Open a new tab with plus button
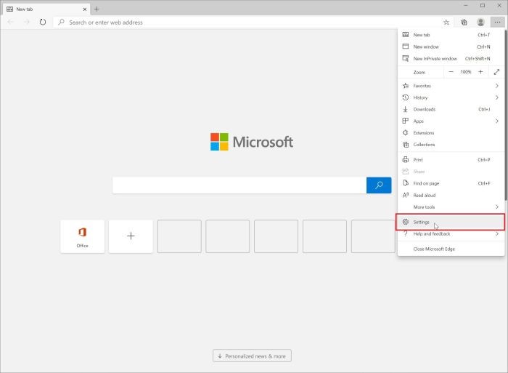 pyautogui.click(x=97, y=9)
